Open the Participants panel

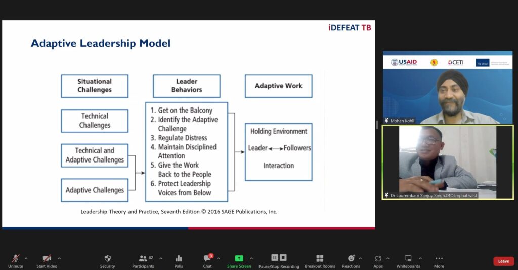point(143,258)
